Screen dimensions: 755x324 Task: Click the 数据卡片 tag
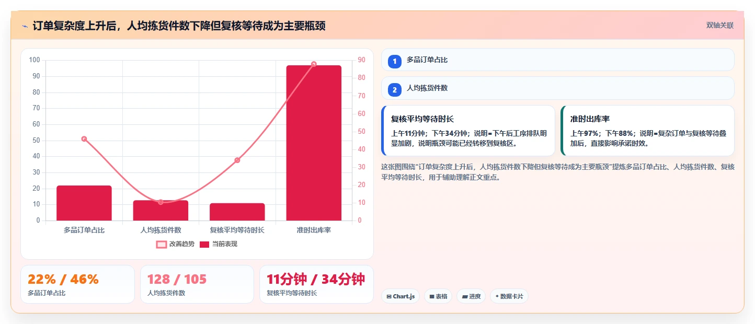coord(509,296)
